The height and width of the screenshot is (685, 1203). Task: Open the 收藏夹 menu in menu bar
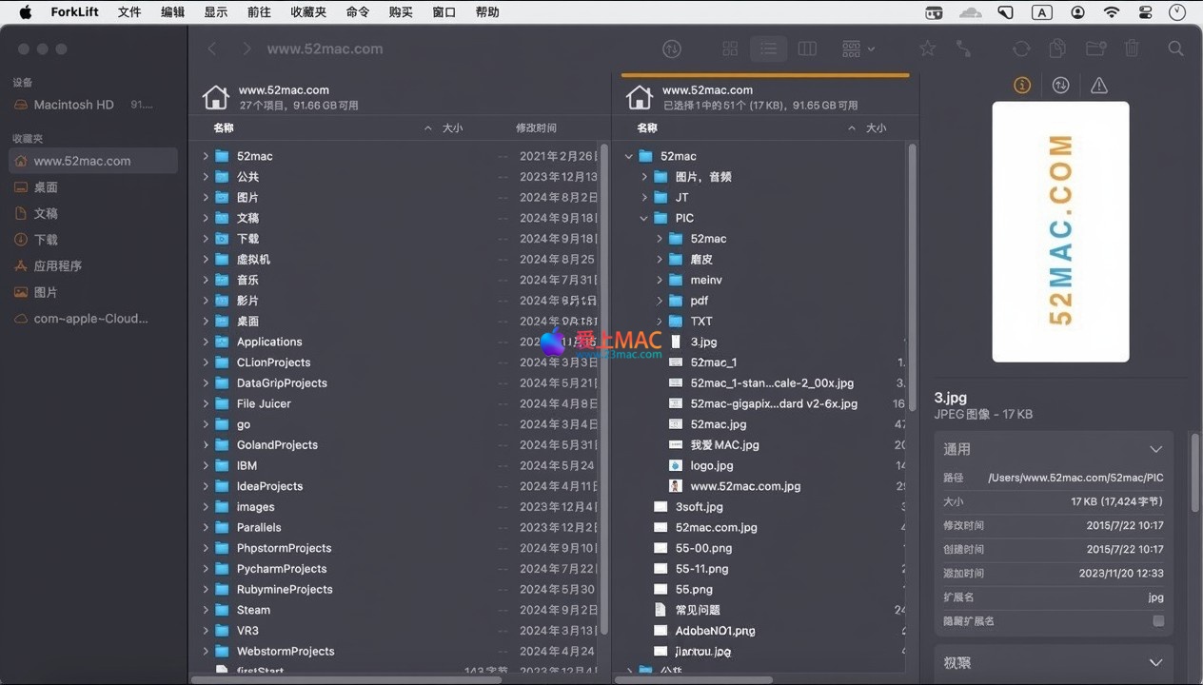click(x=308, y=12)
